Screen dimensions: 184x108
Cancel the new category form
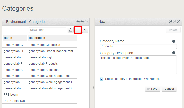tap(169, 89)
